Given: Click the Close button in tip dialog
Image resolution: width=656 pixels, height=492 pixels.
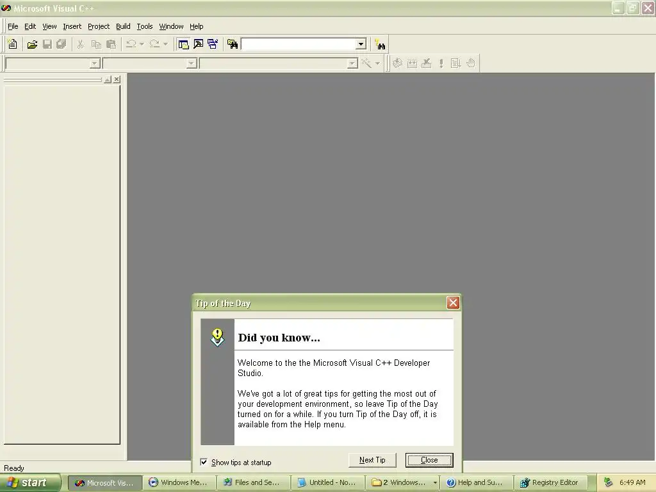Looking at the screenshot, I should [429, 460].
